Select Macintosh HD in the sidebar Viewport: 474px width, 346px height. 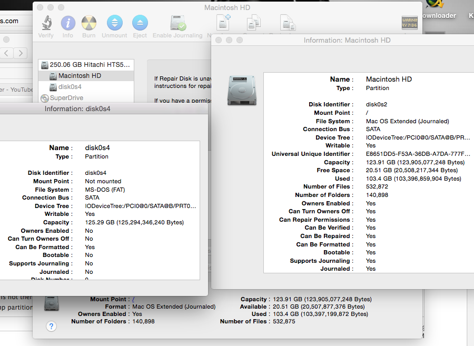coord(79,76)
